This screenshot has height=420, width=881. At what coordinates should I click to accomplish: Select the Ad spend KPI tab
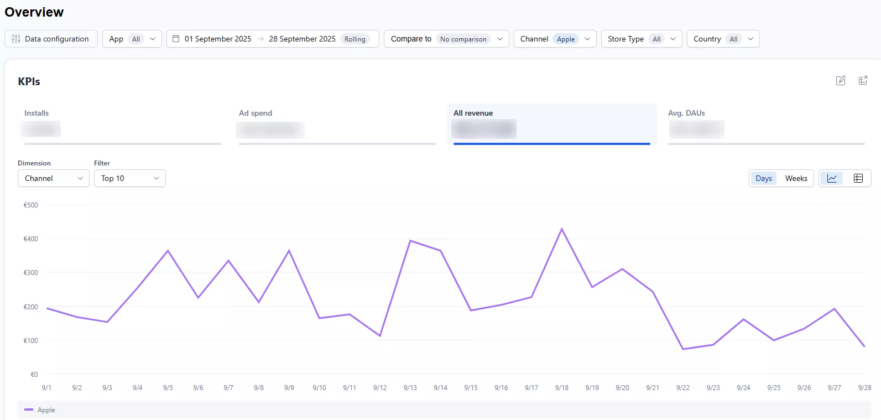(x=337, y=124)
